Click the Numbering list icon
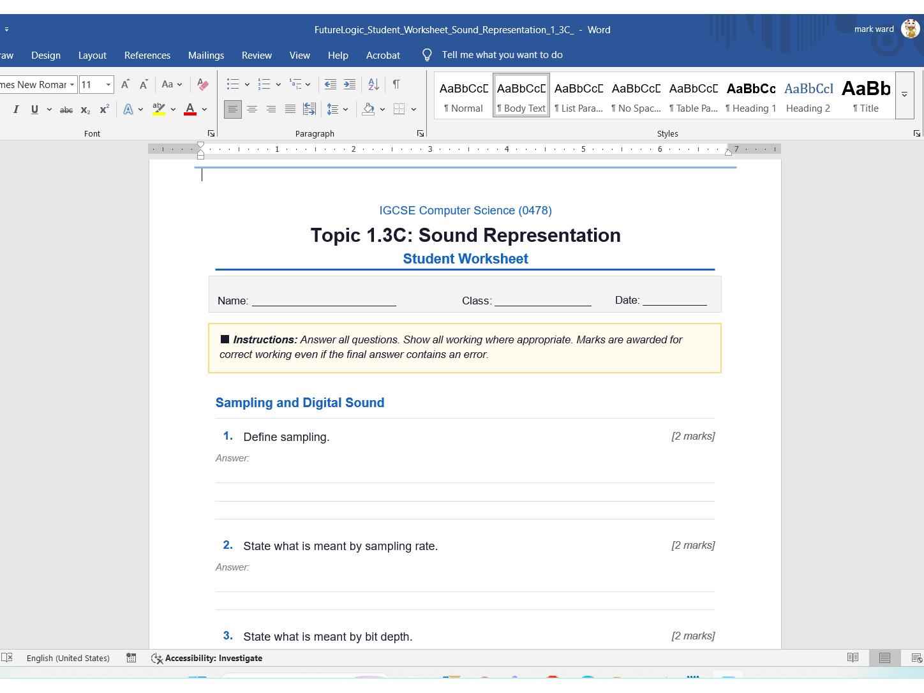 [x=264, y=84]
